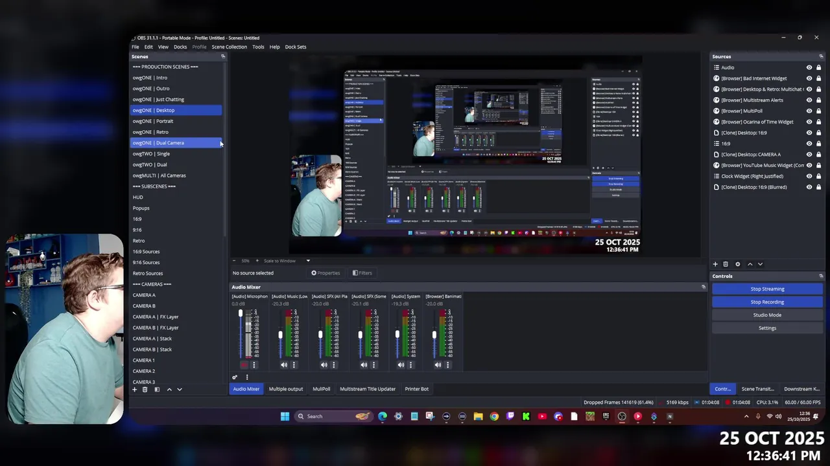830x466 pixels.
Task: Open Microsoft Edge from taskbar
Action: click(383, 416)
